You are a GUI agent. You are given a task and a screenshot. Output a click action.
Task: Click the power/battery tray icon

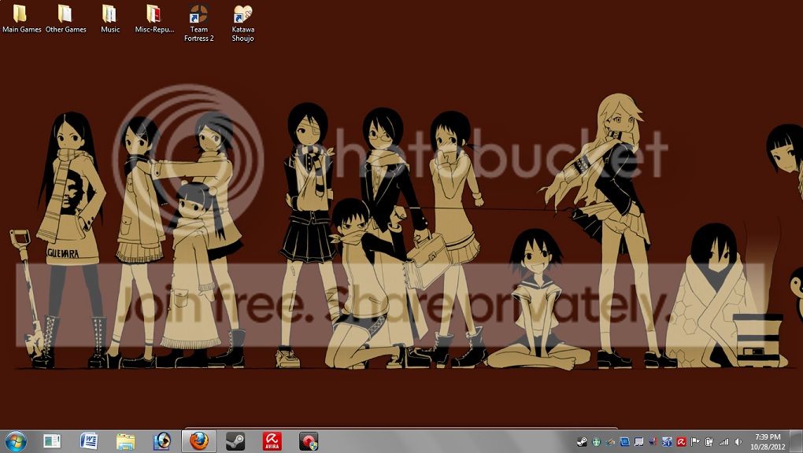pyautogui.click(x=709, y=442)
